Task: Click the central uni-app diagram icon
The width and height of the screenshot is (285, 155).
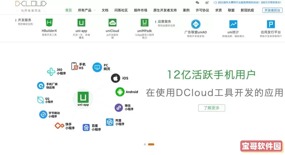Action: click(83, 97)
